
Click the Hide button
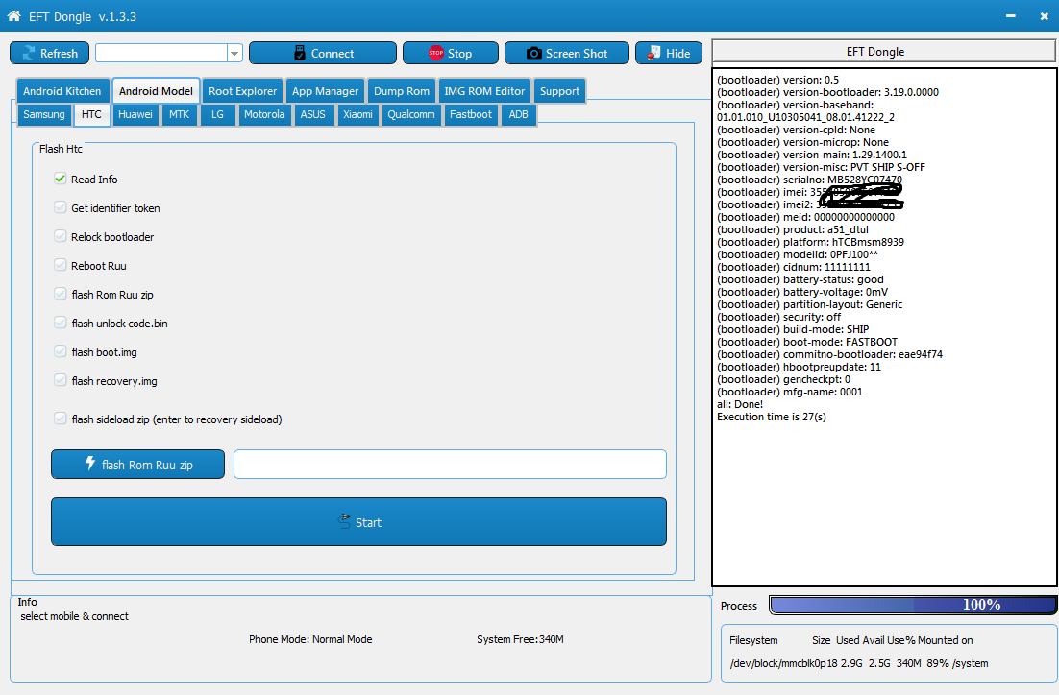click(x=669, y=54)
